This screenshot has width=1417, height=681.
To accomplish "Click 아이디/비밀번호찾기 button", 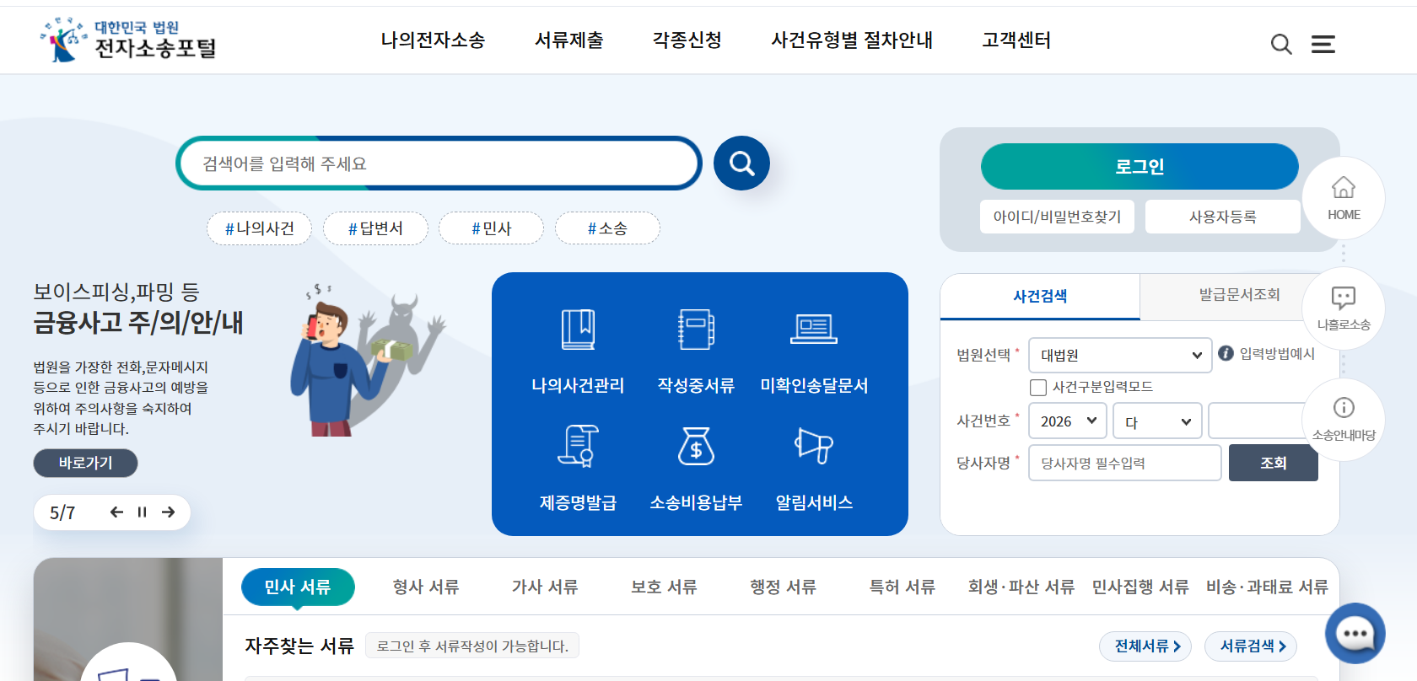I will (x=1057, y=217).
